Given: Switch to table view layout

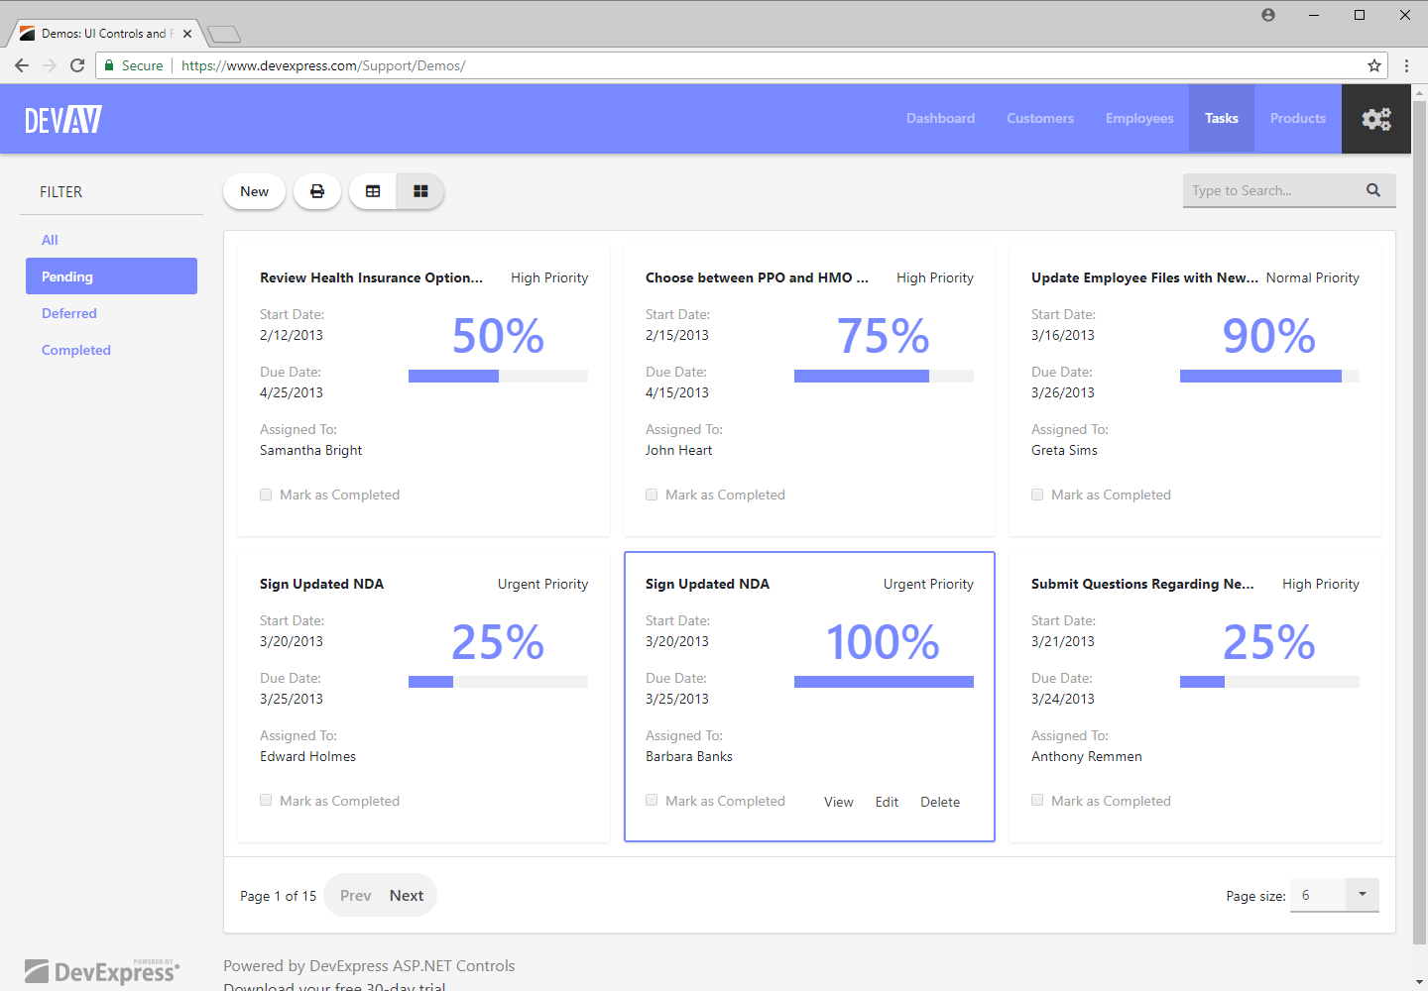Looking at the screenshot, I should point(373,190).
